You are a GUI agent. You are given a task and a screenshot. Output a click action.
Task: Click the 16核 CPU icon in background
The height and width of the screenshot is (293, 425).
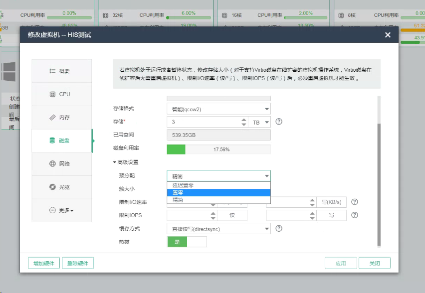click(224, 15)
